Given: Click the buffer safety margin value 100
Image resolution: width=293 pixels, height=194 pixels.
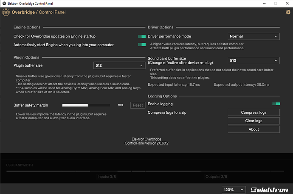Looking at the screenshot, I should [x=120, y=105].
